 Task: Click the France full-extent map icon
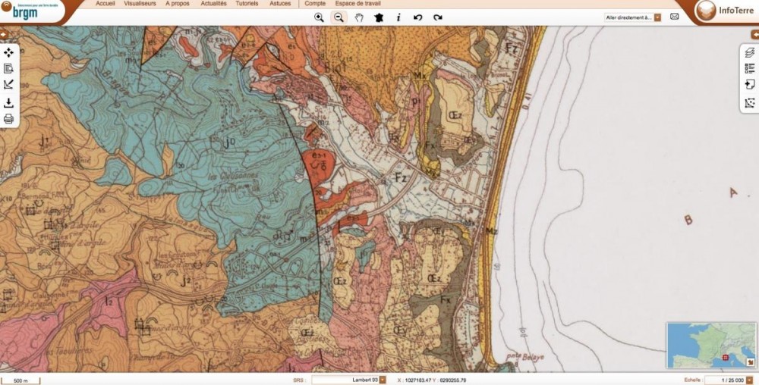[x=379, y=17]
